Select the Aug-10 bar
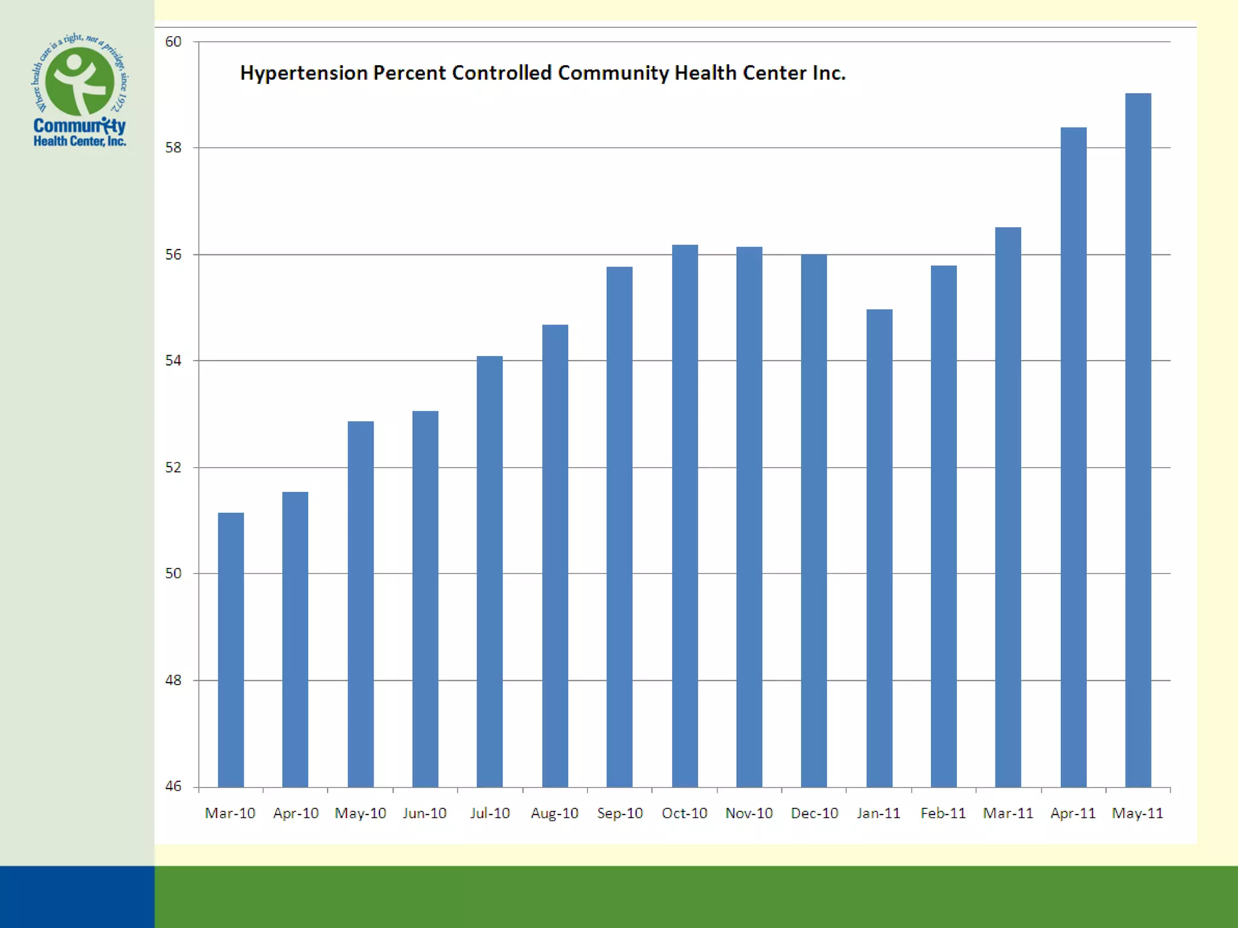 click(x=555, y=556)
